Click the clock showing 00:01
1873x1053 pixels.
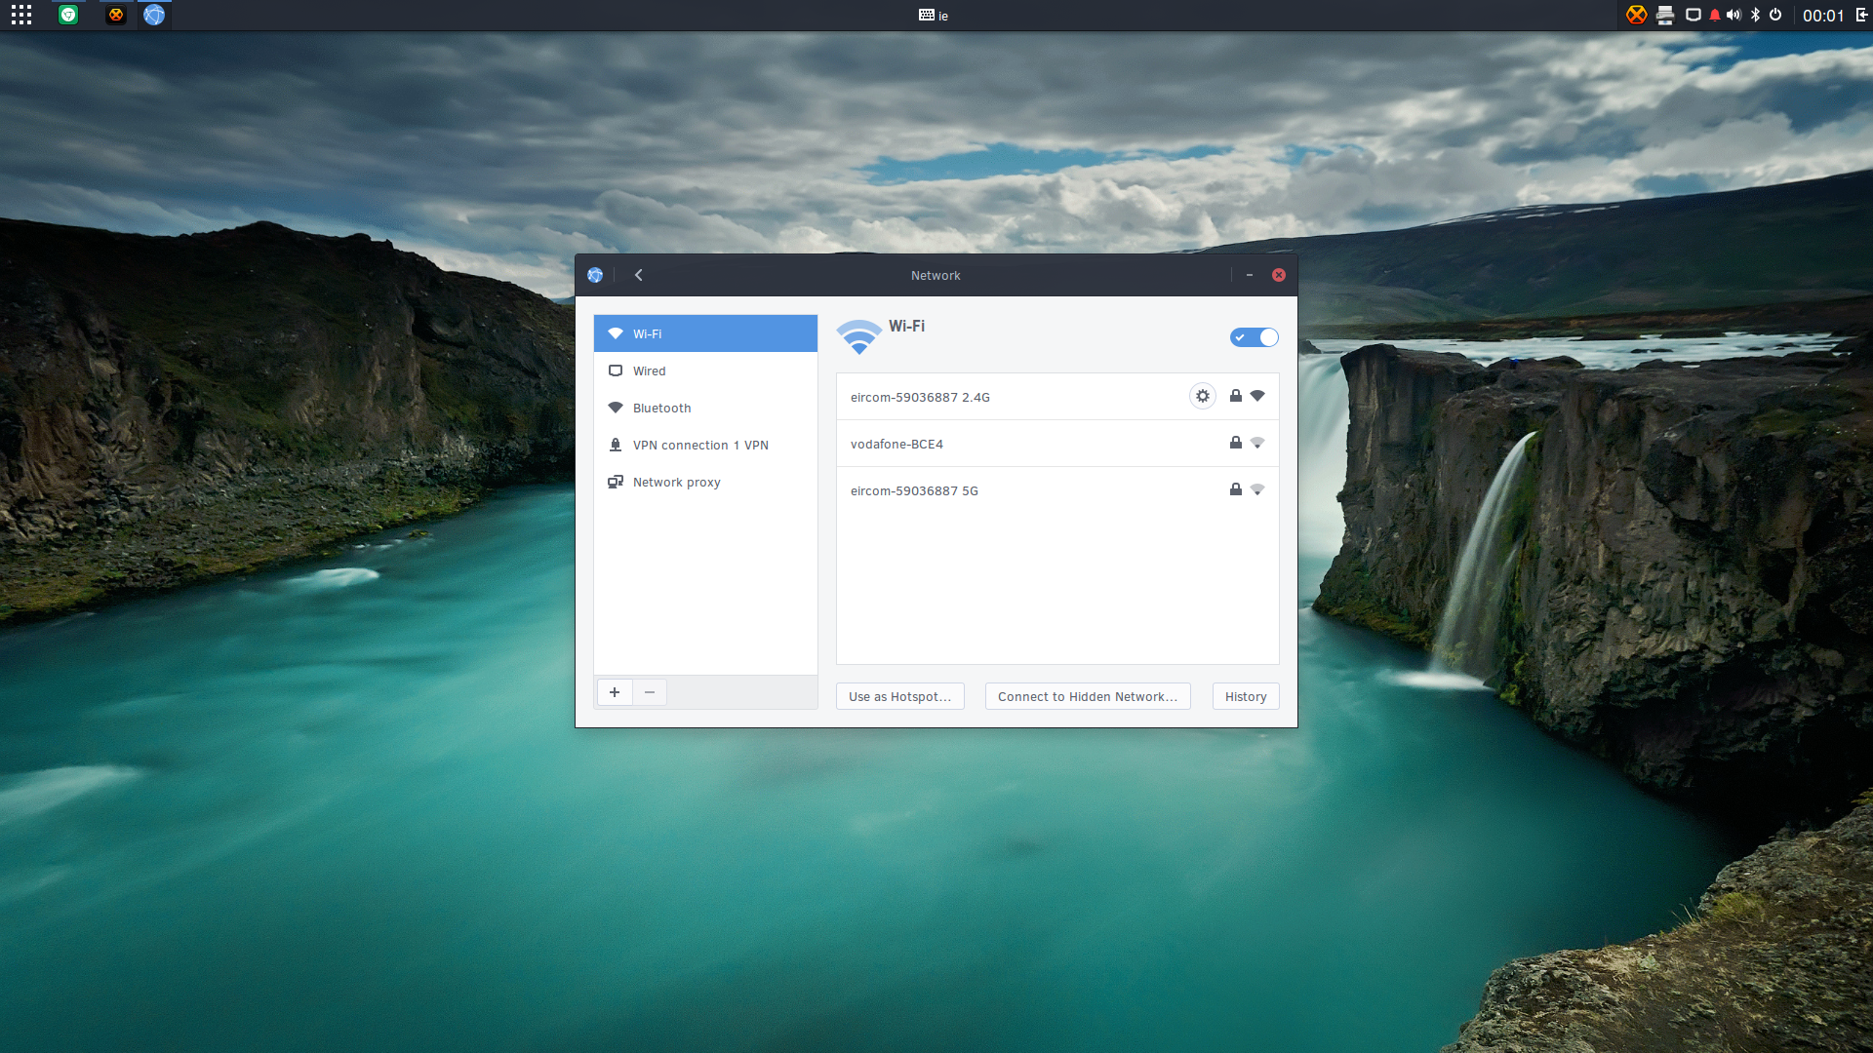click(1822, 16)
